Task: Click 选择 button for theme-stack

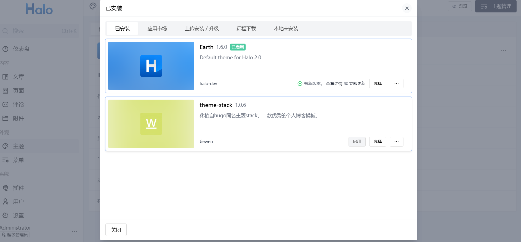Action: pyautogui.click(x=378, y=142)
